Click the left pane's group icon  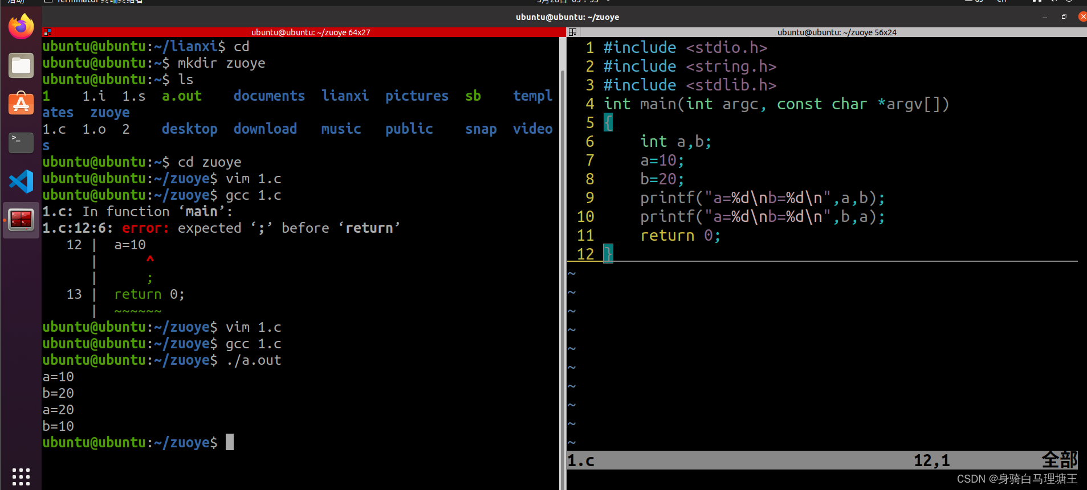48,32
